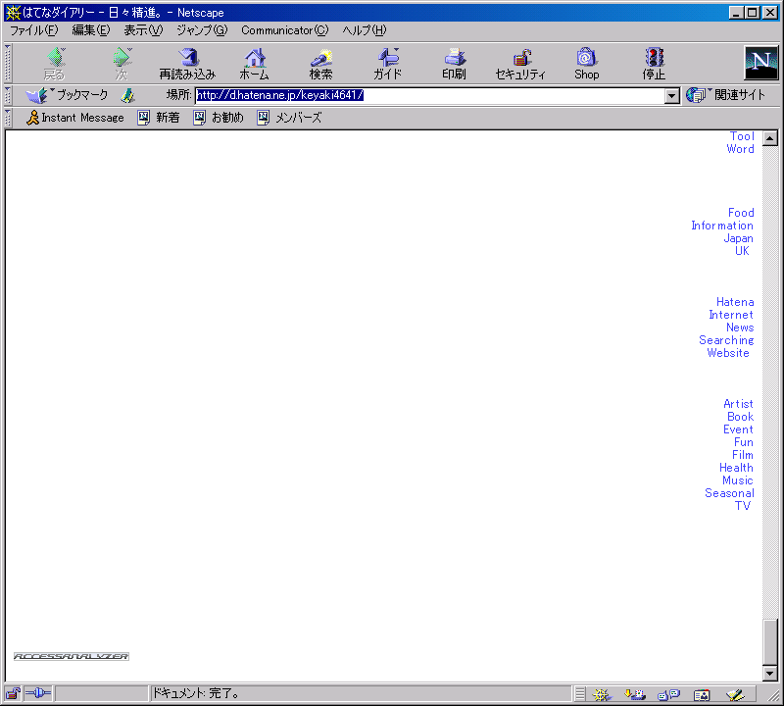
Task: Open Mailbox from component bar
Action: pyautogui.click(x=634, y=694)
